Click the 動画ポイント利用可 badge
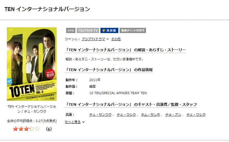The width and height of the screenshot is (229, 142). click(x=133, y=30)
